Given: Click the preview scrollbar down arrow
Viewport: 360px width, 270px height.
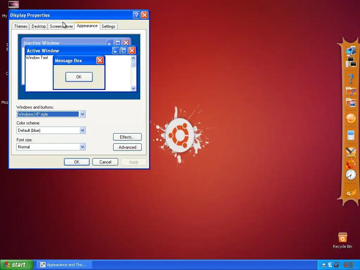Looking at the screenshot, I should click(133, 88).
